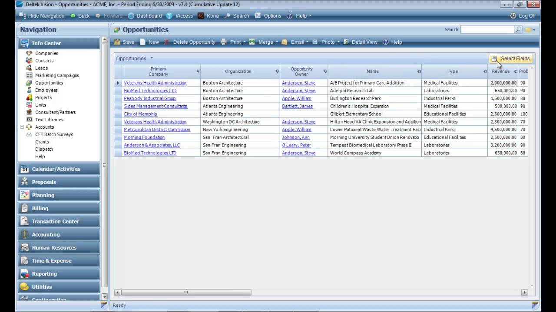Select Grants in navigation tree
556x312 pixels.
pos(42,142)
